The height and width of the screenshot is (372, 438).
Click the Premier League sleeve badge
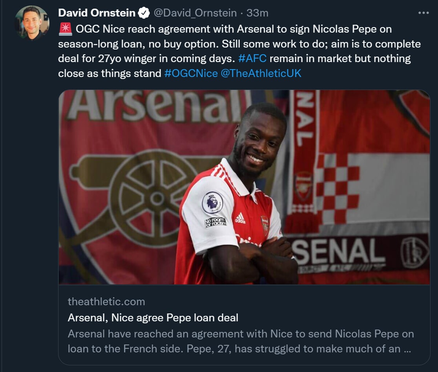pyautogui.click(x=212, y=202)
